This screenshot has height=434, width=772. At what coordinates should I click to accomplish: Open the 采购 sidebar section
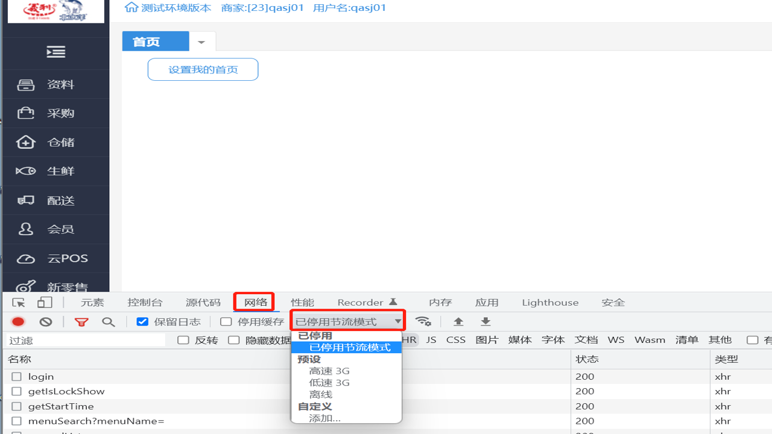tap(56, 113)
